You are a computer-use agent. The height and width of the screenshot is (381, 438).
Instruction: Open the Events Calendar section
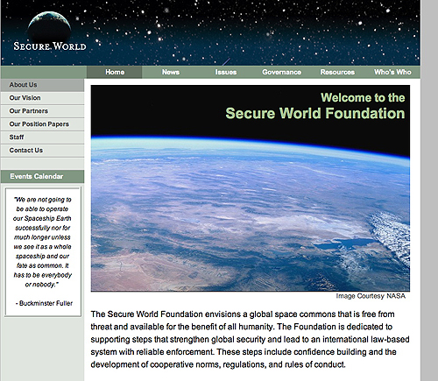click(42, 176)
